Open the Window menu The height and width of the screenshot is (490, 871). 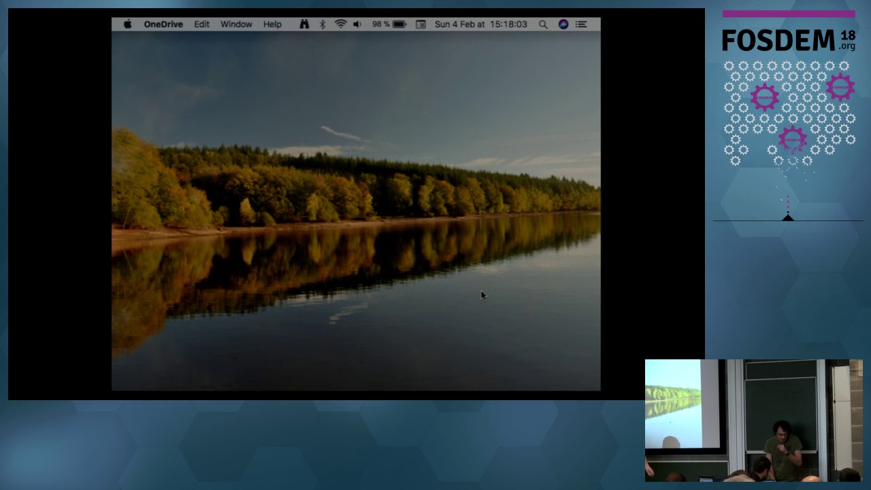click(x=236, y=24)
